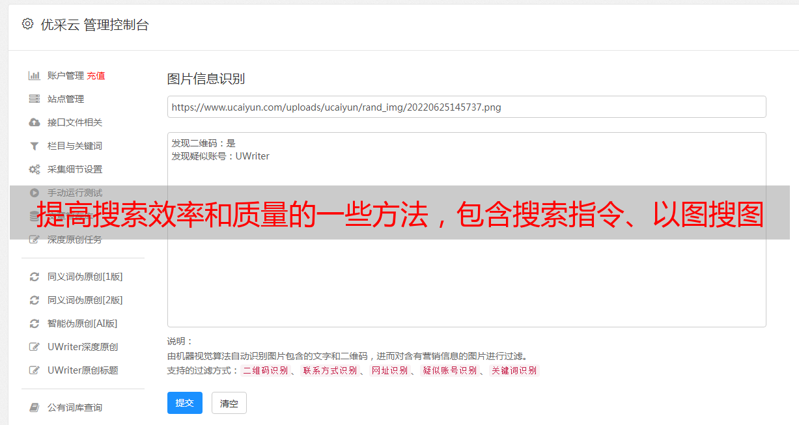This screenshot has height=425, width=799.
Task: Click the play circle icon for 手动运行测试
Action: point(35,193)
